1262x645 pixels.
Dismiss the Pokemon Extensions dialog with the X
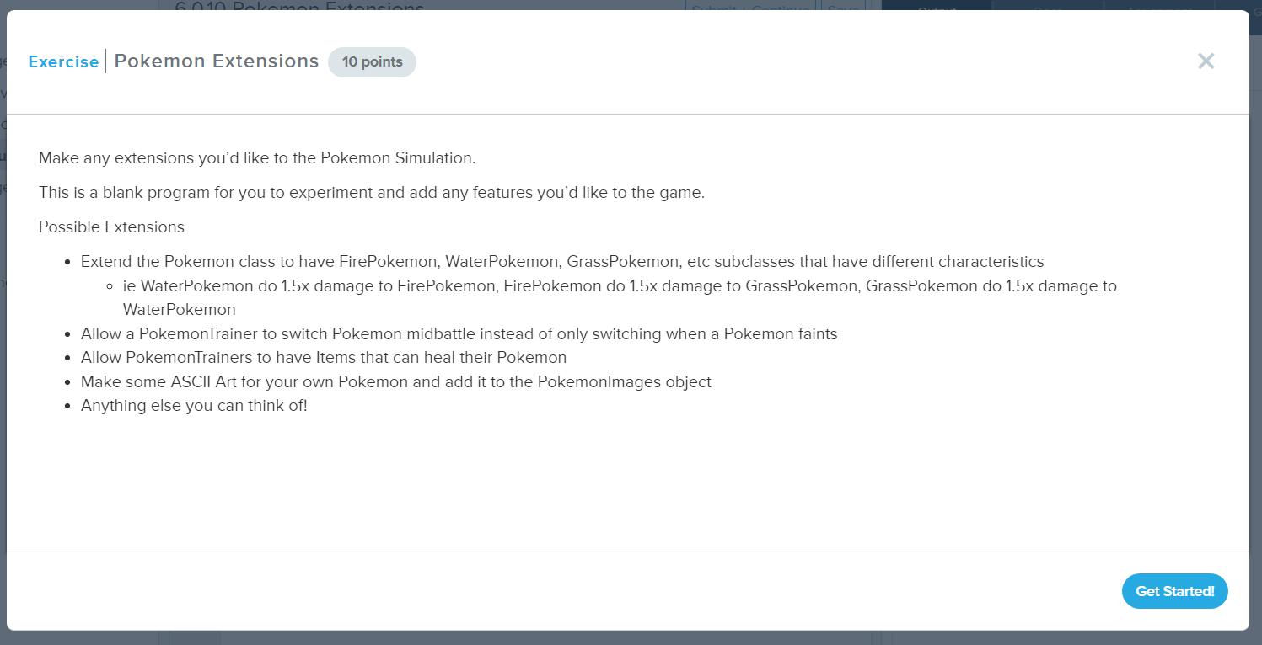click(1206, 61)
